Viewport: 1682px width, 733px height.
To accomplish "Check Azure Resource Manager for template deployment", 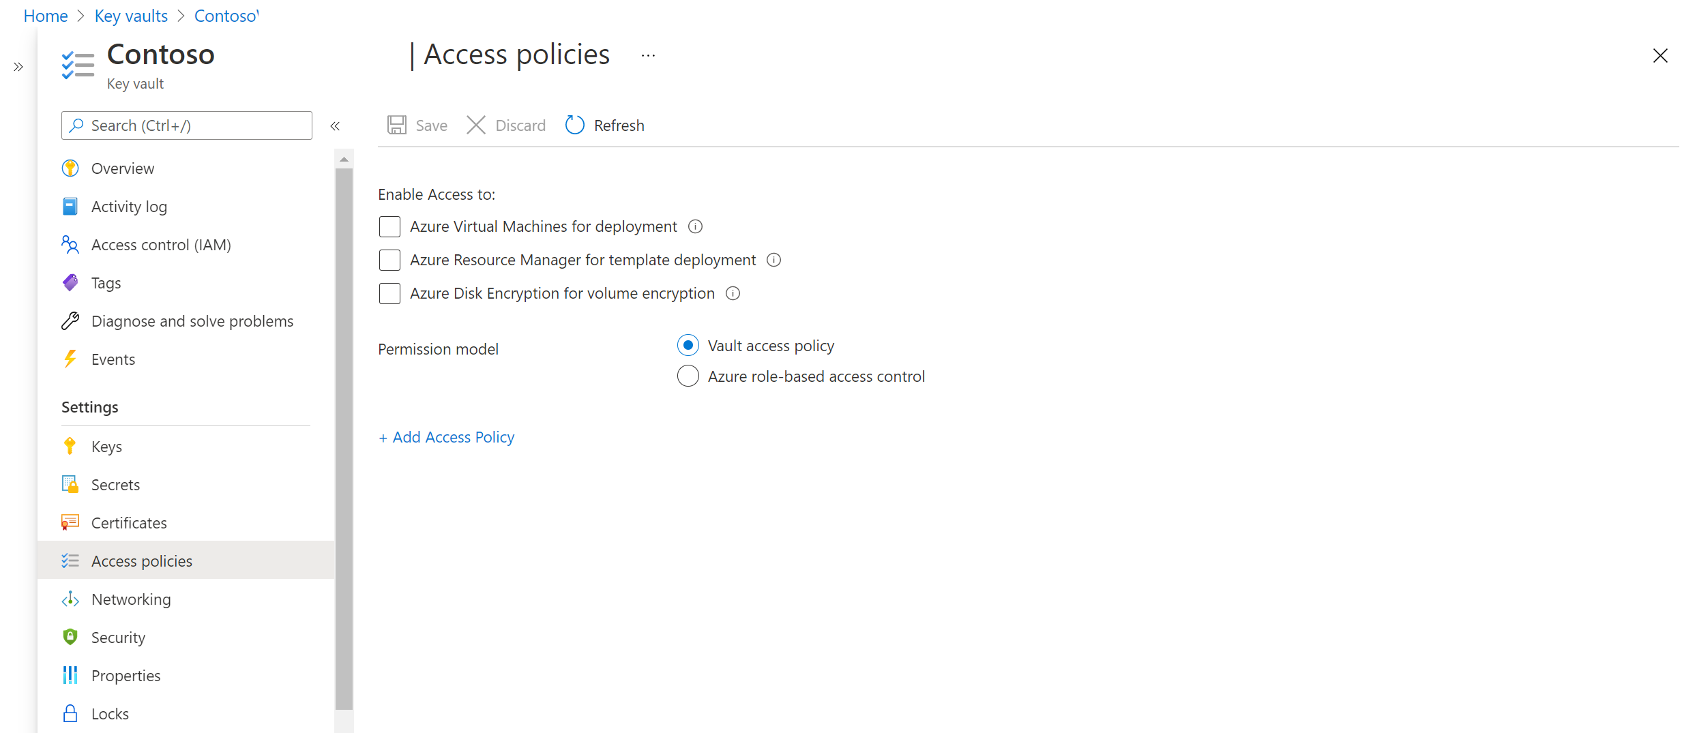I will tap(389, 260).
